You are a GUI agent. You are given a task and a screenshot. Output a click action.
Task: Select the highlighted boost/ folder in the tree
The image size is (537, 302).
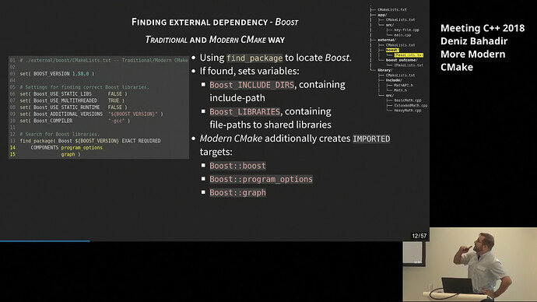(x=392, y=50)
